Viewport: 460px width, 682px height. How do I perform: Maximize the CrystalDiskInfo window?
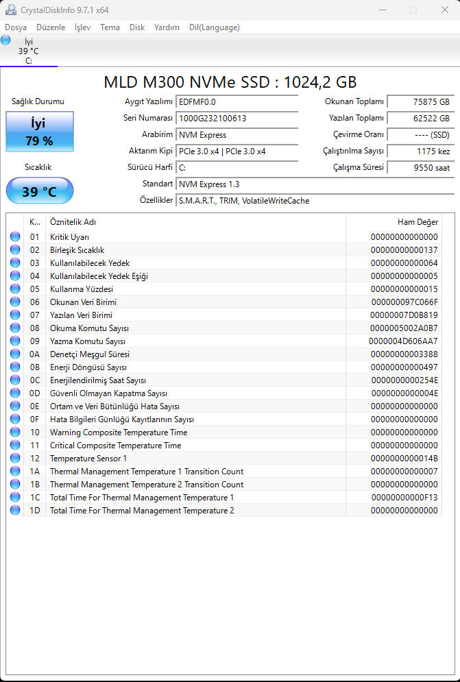[x=413, y=10]
